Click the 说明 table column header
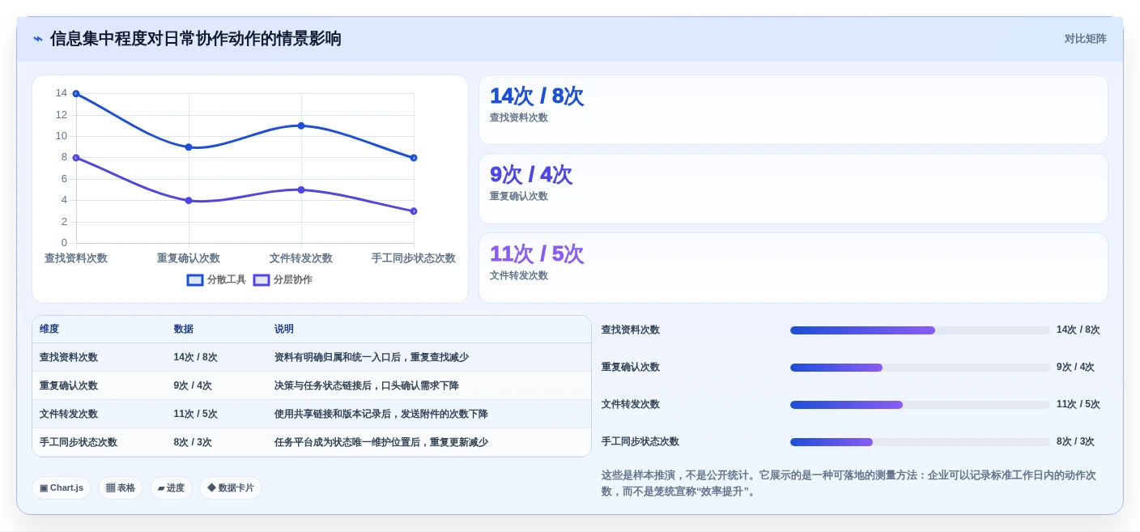The width and height of the screenshot is (1140, 532). [x=284, y=329]
